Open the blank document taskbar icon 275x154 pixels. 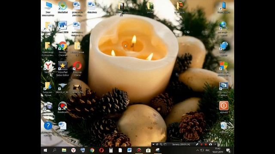(x=120, y=150)
